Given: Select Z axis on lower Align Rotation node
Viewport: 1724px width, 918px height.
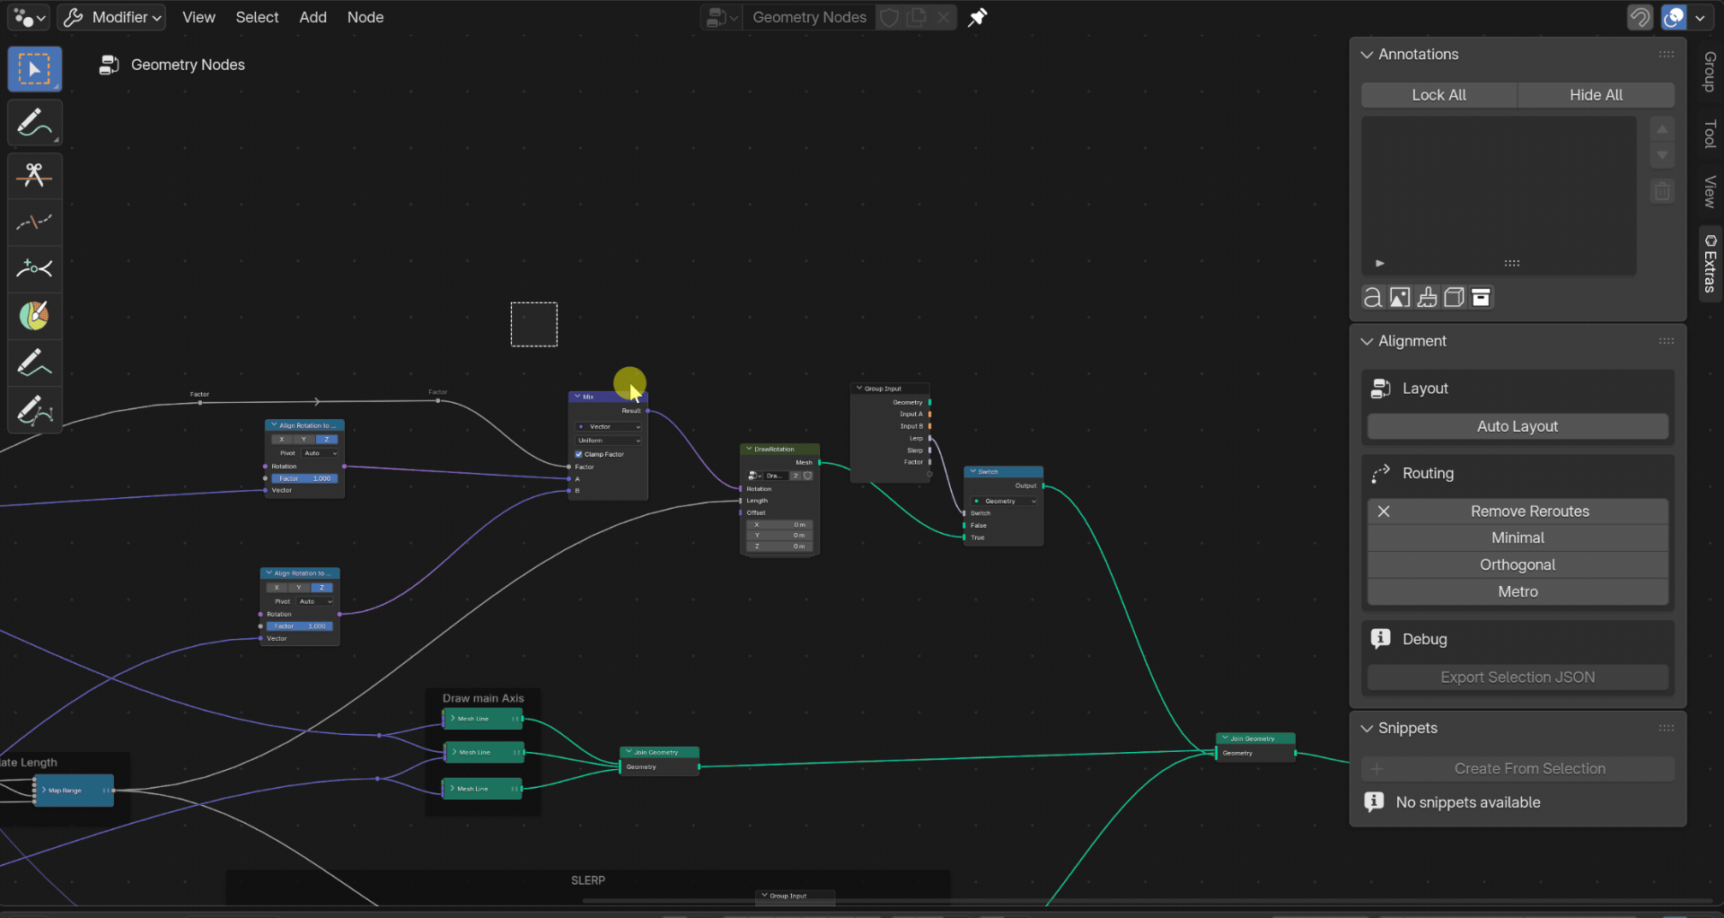Looking at the screenshot, I should [x=321, y=588].
